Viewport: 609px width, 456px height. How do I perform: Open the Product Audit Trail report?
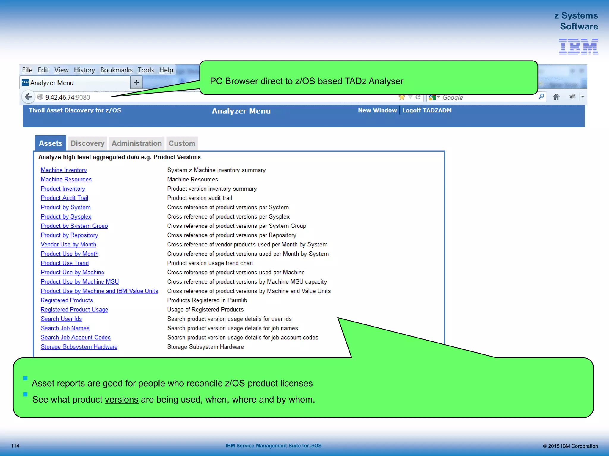[x=64, y=198]
